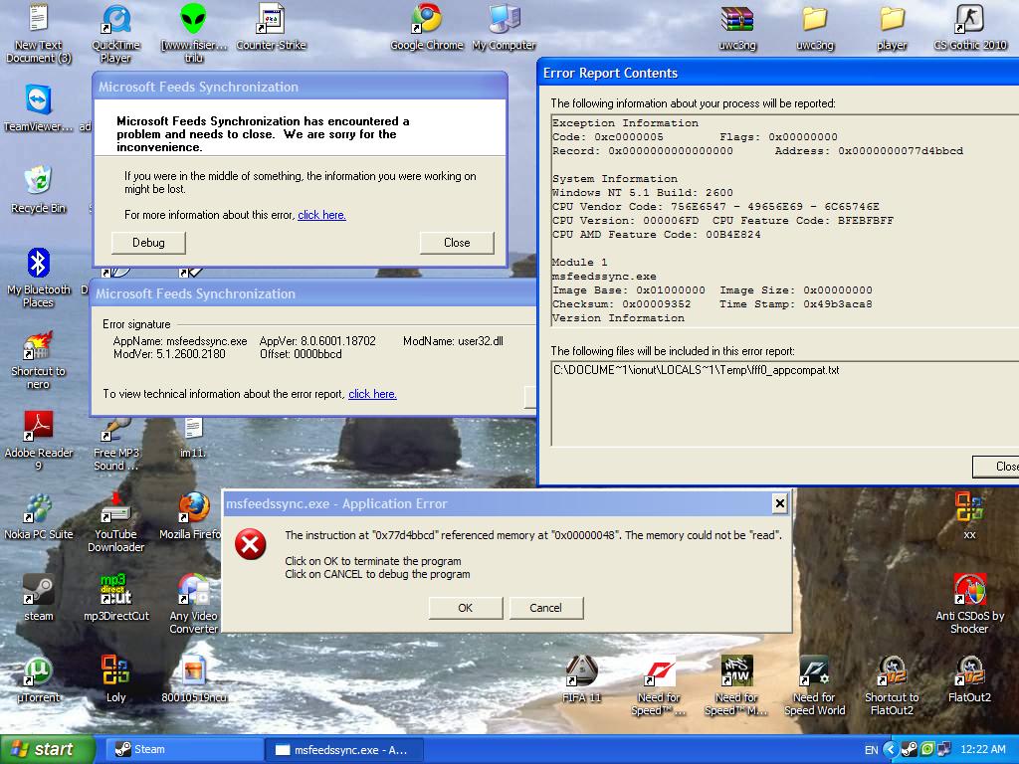Close the msfeedssync.exe Application Error dialog
This screenshot has height=764, width=1019.
click(780, 503)
